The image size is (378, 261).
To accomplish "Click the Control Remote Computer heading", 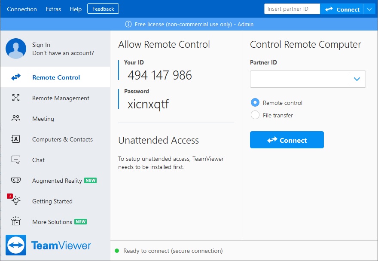I will pos(305,45).
